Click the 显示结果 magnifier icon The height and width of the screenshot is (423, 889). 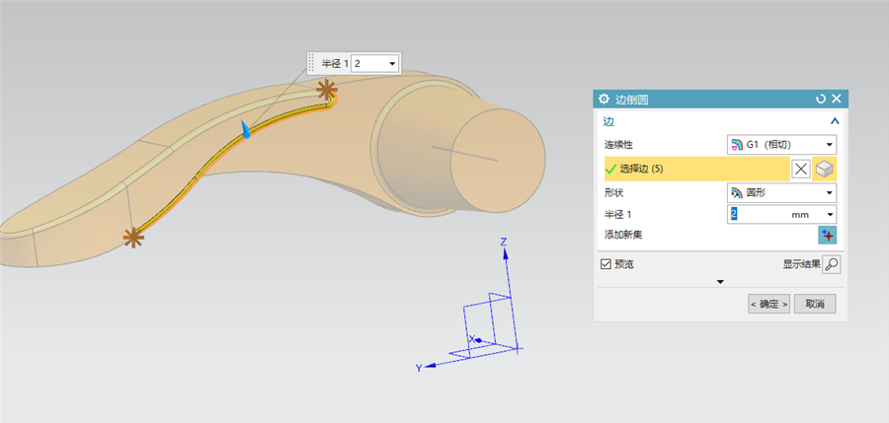[831, 264]
